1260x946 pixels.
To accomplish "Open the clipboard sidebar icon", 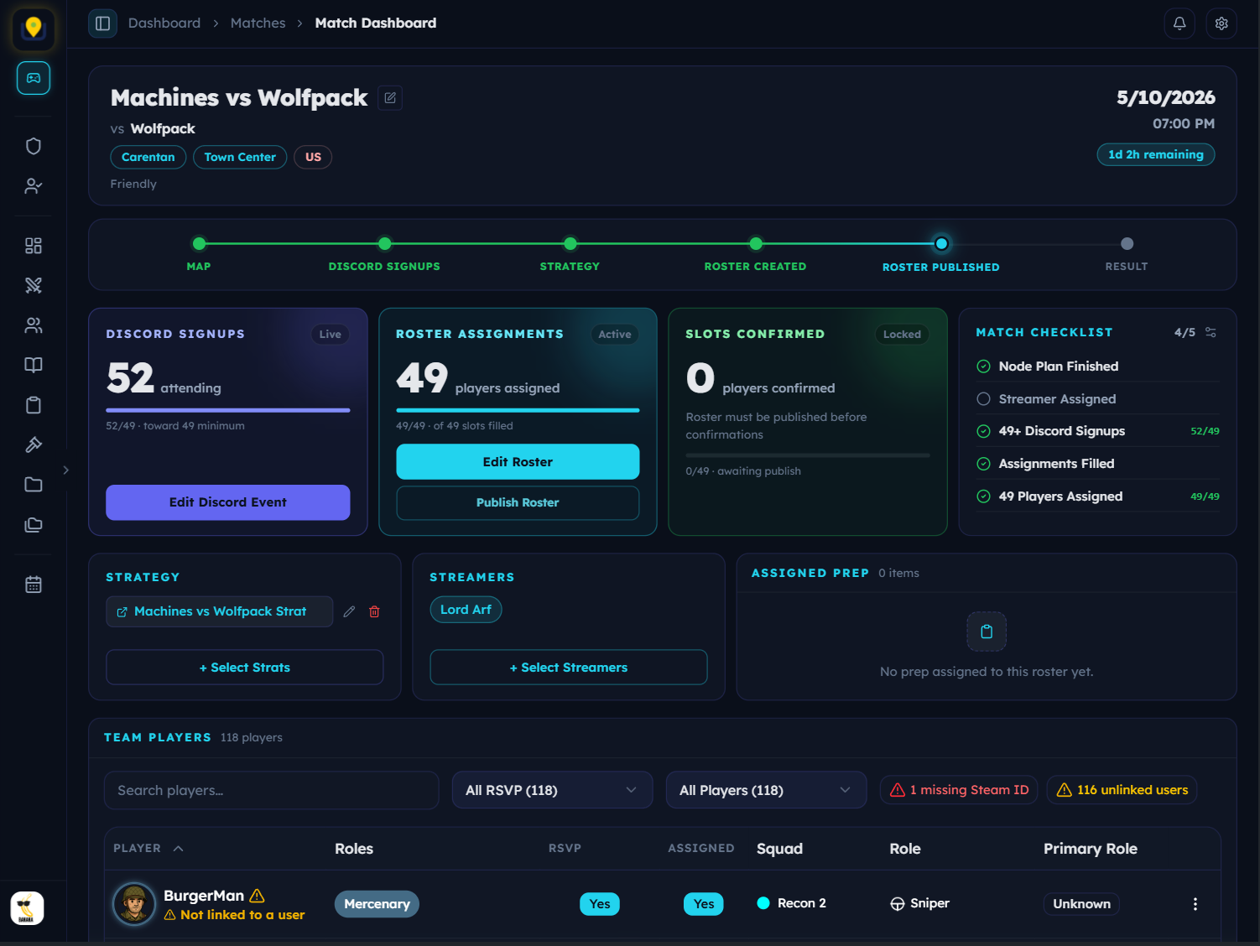I will 34,405.
